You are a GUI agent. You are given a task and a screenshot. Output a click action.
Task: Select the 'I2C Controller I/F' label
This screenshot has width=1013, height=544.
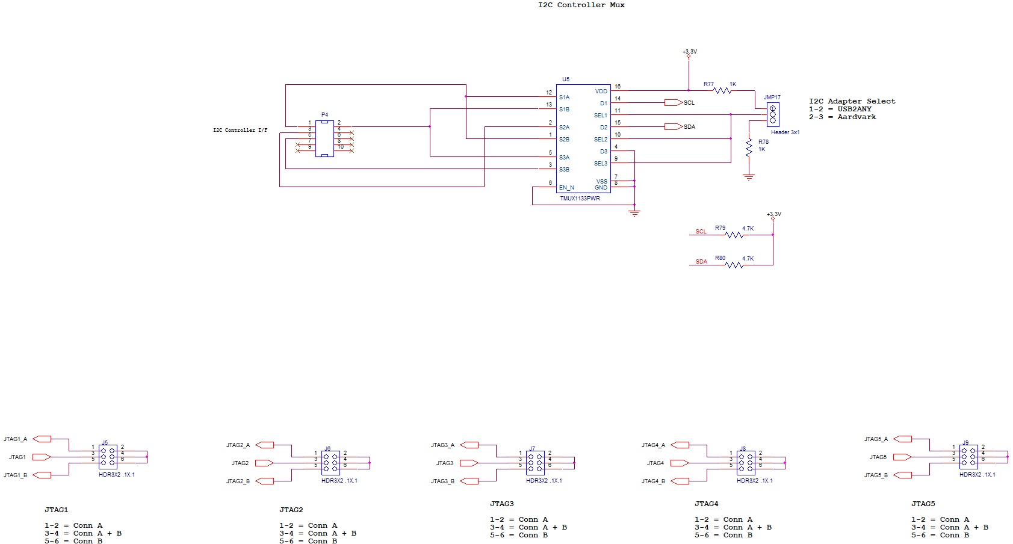pos(240,130)
